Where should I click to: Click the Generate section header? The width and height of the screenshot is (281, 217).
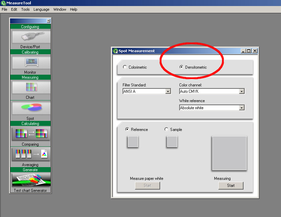(30, 170)
